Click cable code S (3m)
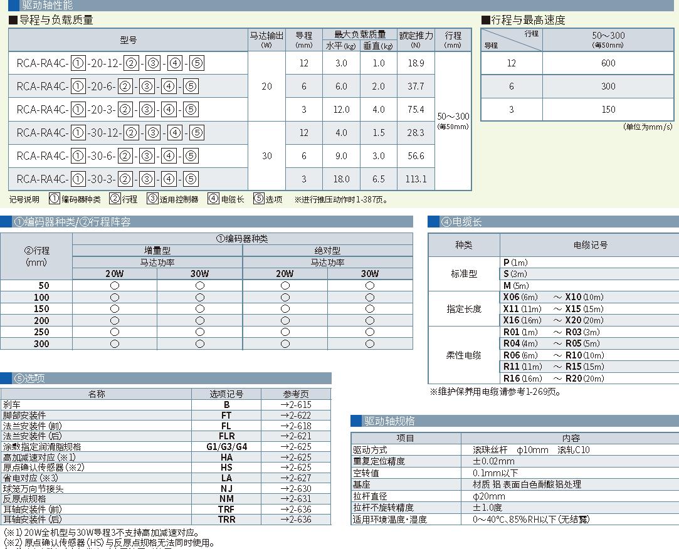 pyautogui.click(x=515, y=274)
